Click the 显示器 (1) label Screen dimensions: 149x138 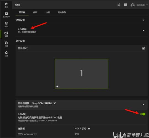coord(23,48)
